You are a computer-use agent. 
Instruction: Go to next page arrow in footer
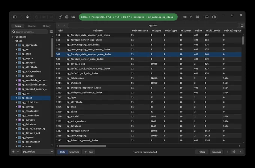(240, 152)
